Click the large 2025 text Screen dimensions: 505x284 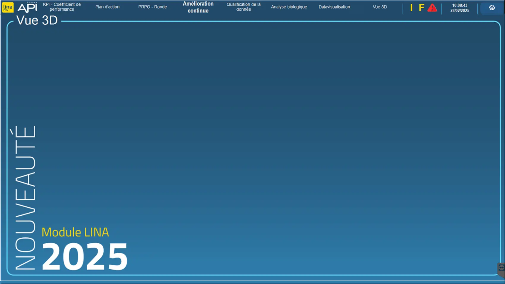click(x=85, y=256)
